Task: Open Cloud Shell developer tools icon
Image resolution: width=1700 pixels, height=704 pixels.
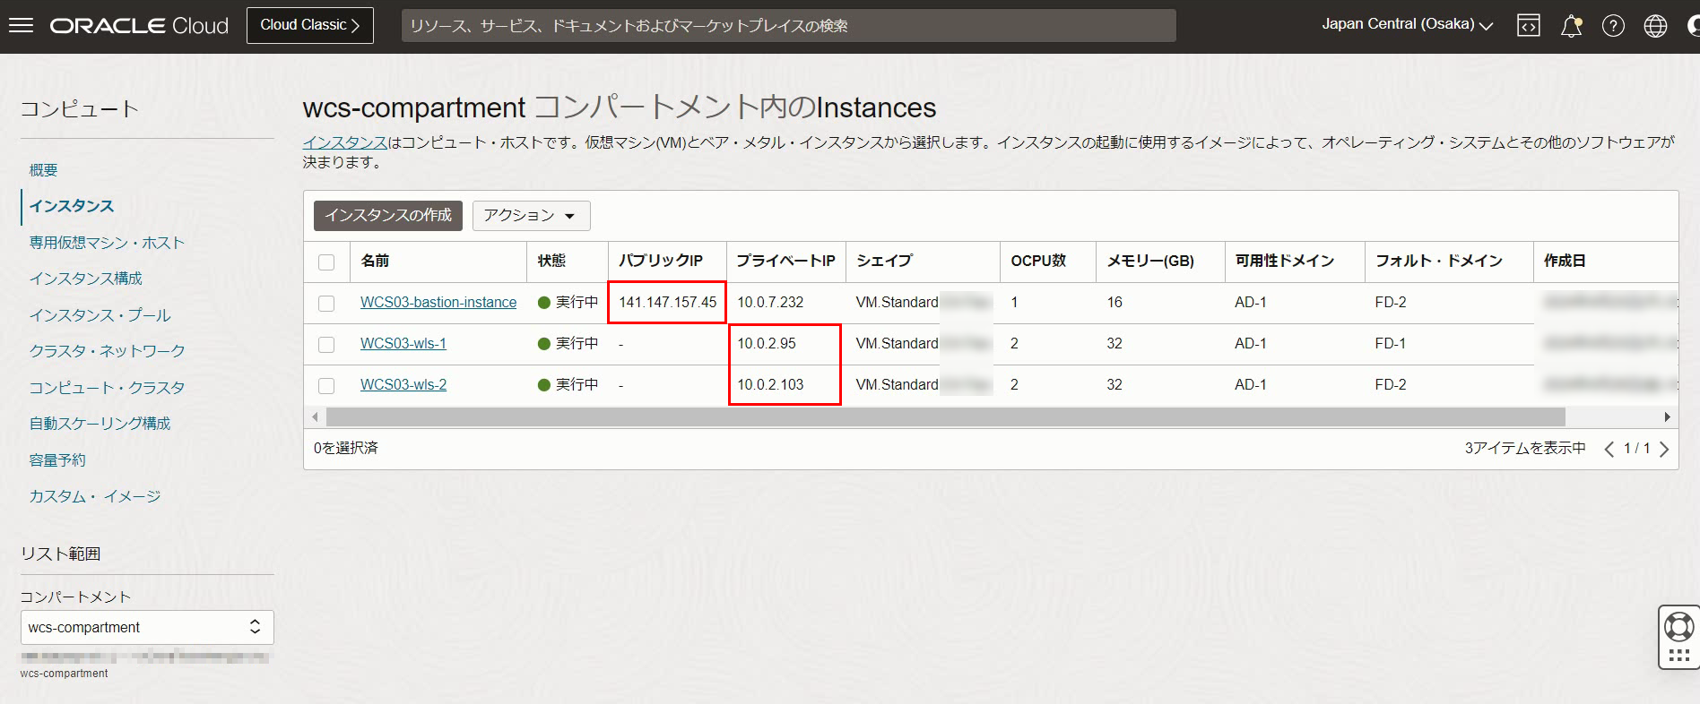Action: click(x=1529, y=26)
